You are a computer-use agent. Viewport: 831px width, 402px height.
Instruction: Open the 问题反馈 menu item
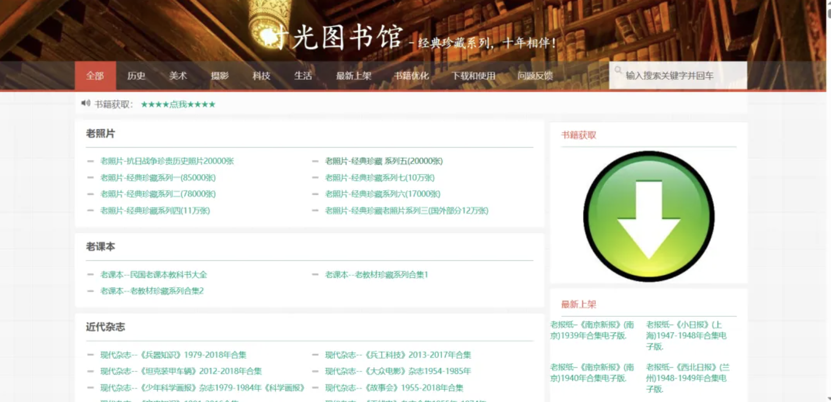point(535,76)
